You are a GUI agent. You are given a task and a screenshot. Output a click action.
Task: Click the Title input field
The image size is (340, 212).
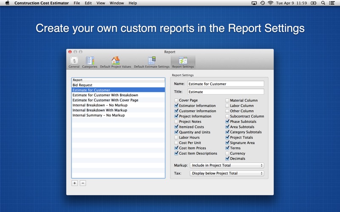pyautogui.click(x=225, y=92)
